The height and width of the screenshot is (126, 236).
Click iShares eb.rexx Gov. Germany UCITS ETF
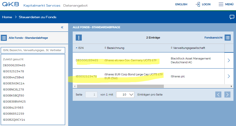(130, 60)
